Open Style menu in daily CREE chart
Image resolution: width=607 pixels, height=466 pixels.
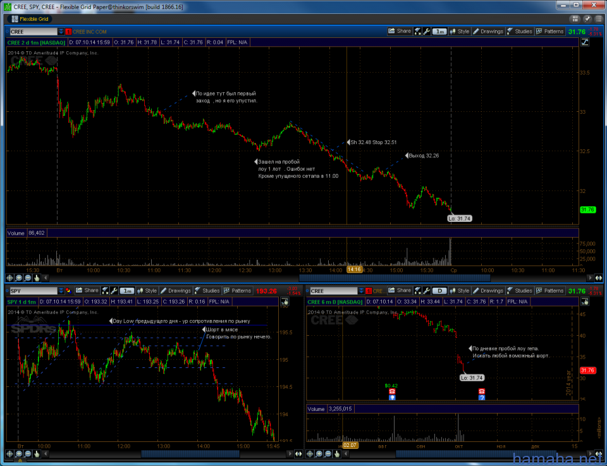pyautogui.click(x=459, y=291)
